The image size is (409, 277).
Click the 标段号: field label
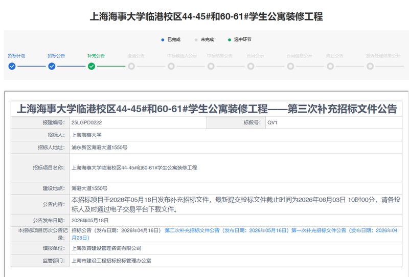(252, 122)
